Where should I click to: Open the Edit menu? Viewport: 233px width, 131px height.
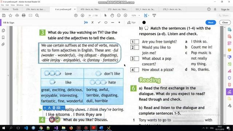click(7, 5)
